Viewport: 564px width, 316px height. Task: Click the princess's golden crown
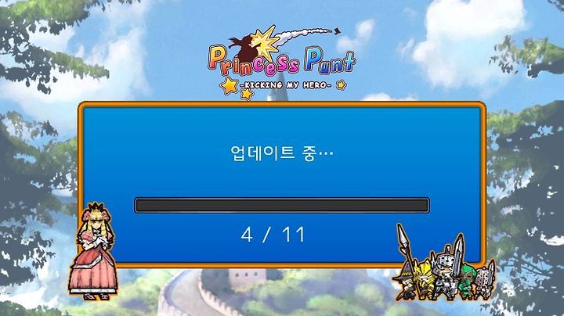(x=96, y=208)
